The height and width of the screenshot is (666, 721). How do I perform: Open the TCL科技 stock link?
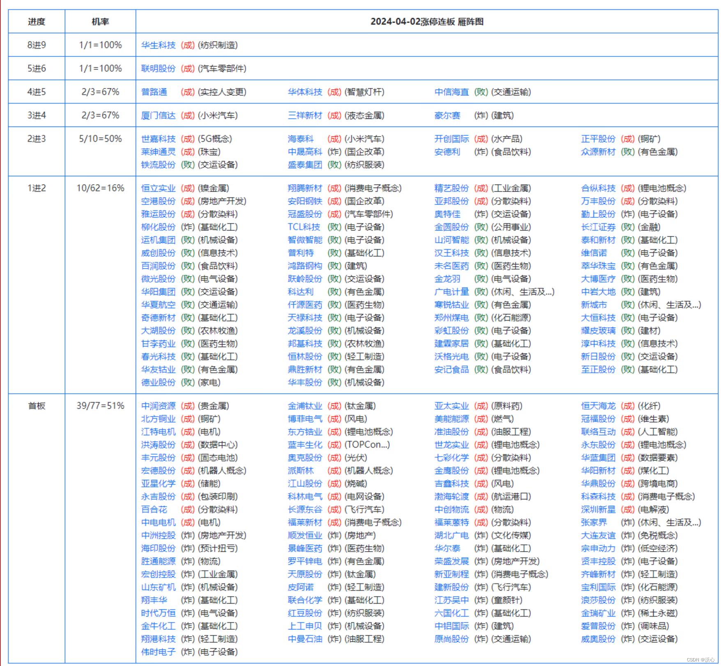[304, 227]
